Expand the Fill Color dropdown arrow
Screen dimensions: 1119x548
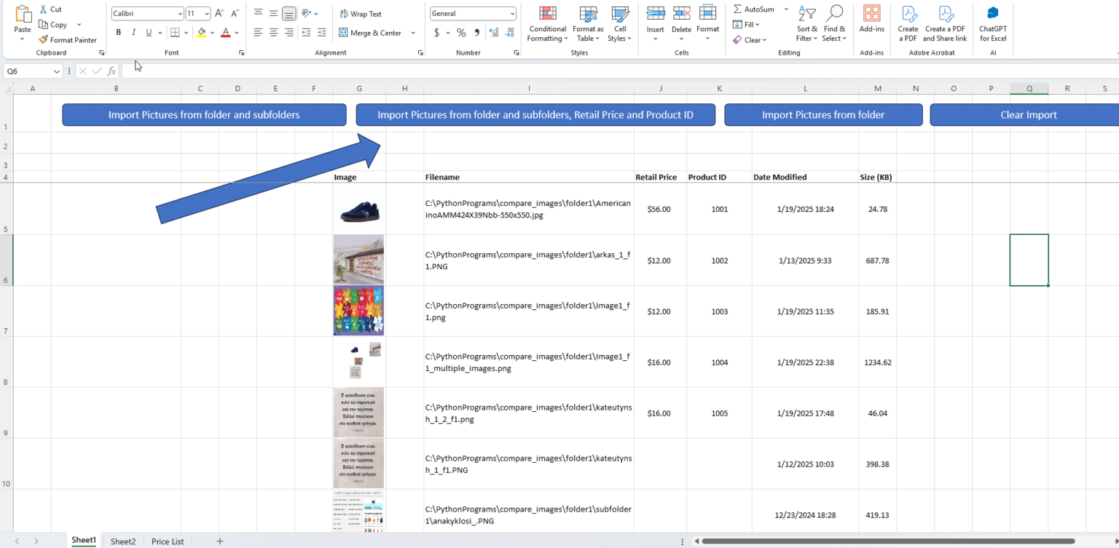(x=211, y=32)
